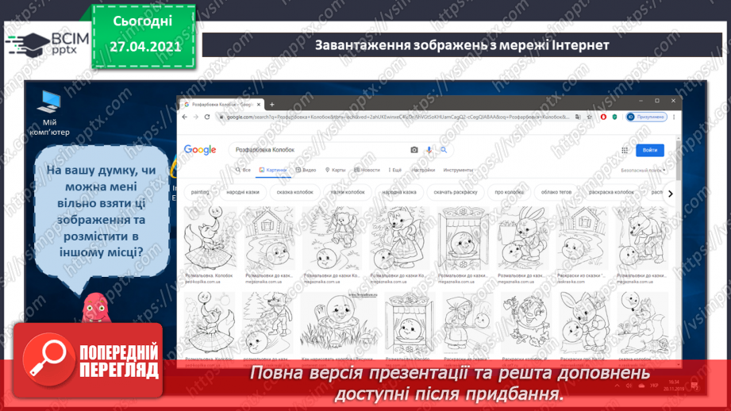
Task: Open the Мій комп'ютер desktop icon
Action: click(49, 113)
